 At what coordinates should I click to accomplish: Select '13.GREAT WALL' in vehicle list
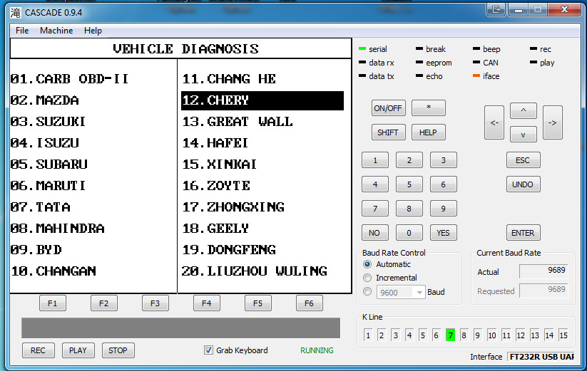pos(238,122)
